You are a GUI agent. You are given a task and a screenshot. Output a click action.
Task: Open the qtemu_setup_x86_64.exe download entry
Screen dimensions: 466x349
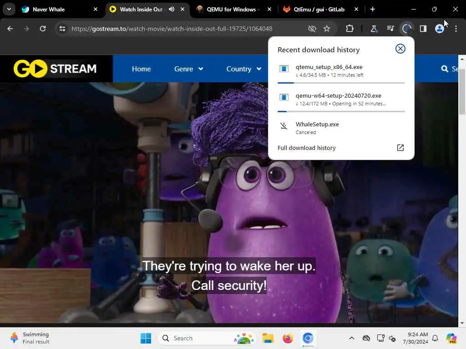(x=341, y=71)
